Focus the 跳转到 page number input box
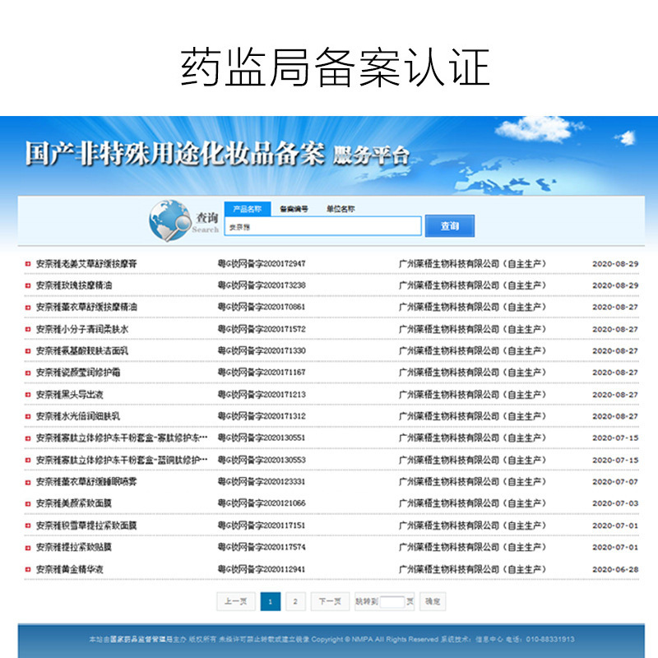658x658 pixels. point(392,602)
